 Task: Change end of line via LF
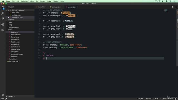(160, 99)
